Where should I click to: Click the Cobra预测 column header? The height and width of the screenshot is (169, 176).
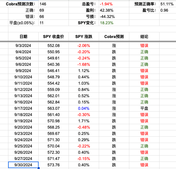(x=114, y=36)
